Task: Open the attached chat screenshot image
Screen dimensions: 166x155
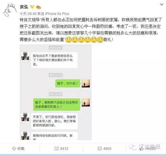Action: pyautogui.click(x=56, y=92)
